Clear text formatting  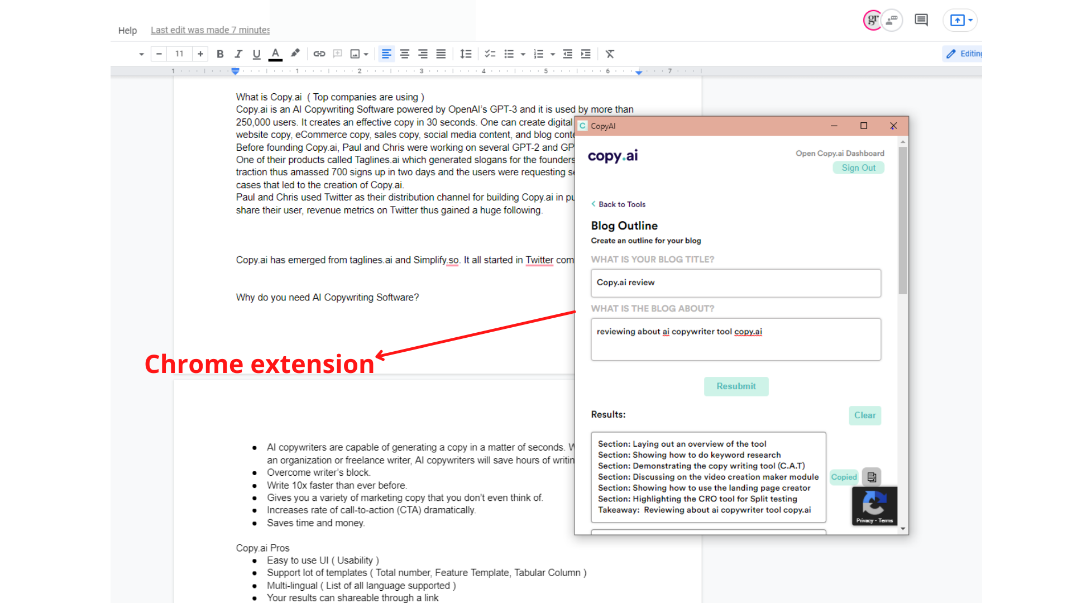(610, 54)
